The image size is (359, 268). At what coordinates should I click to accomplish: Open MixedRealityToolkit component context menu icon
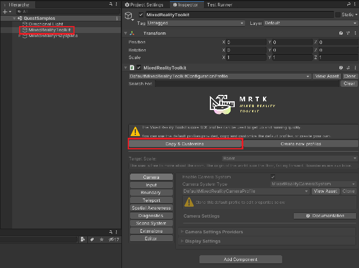[354, 68]
